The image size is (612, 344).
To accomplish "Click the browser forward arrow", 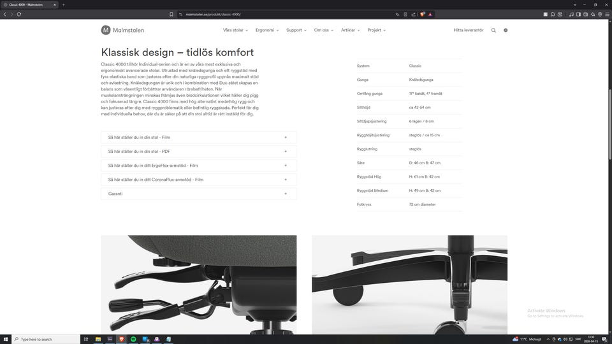I will (11, 15).
